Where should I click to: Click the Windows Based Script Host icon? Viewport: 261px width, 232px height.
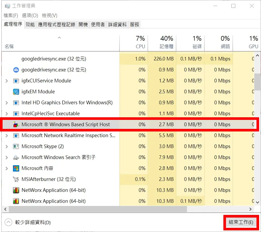pyautogui.click(x=16, y=124)
